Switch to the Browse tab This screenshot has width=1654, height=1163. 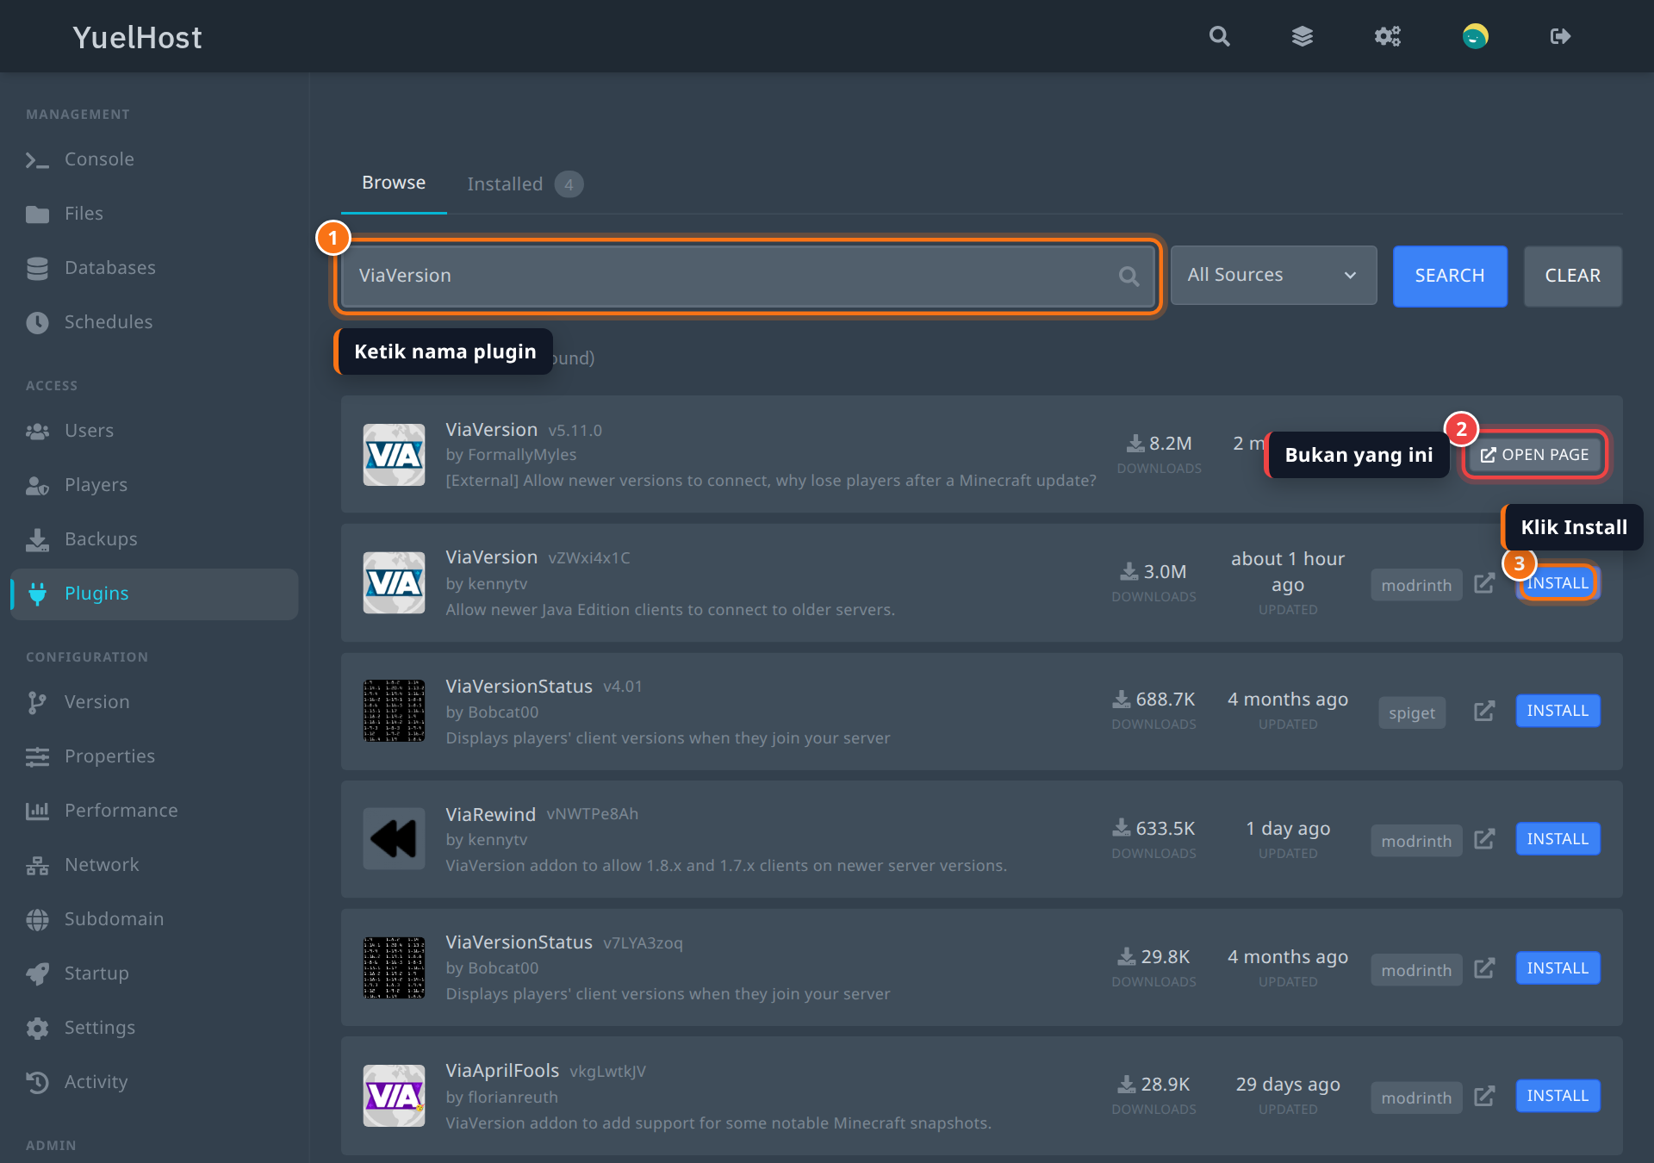click(x=394, y=183)
